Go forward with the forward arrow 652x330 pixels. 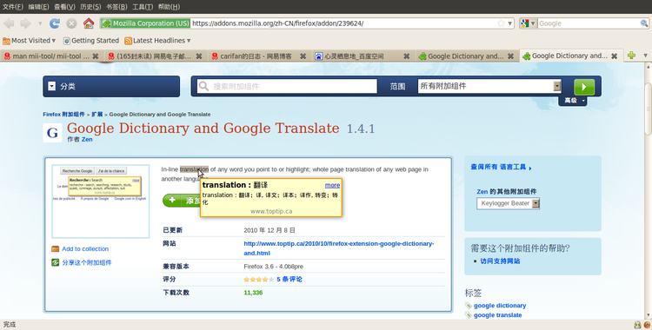click(26, 23)
